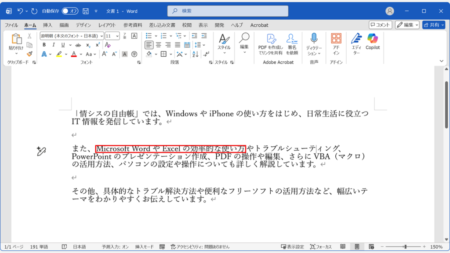This screenshot has height=253, width=450.
Task: Switch to Read Mode in the status bar
Action: coord(343,246)
